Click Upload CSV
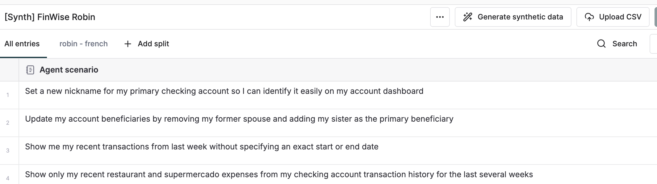This screenshot has width=657, height=184. (x=613, y=17)
